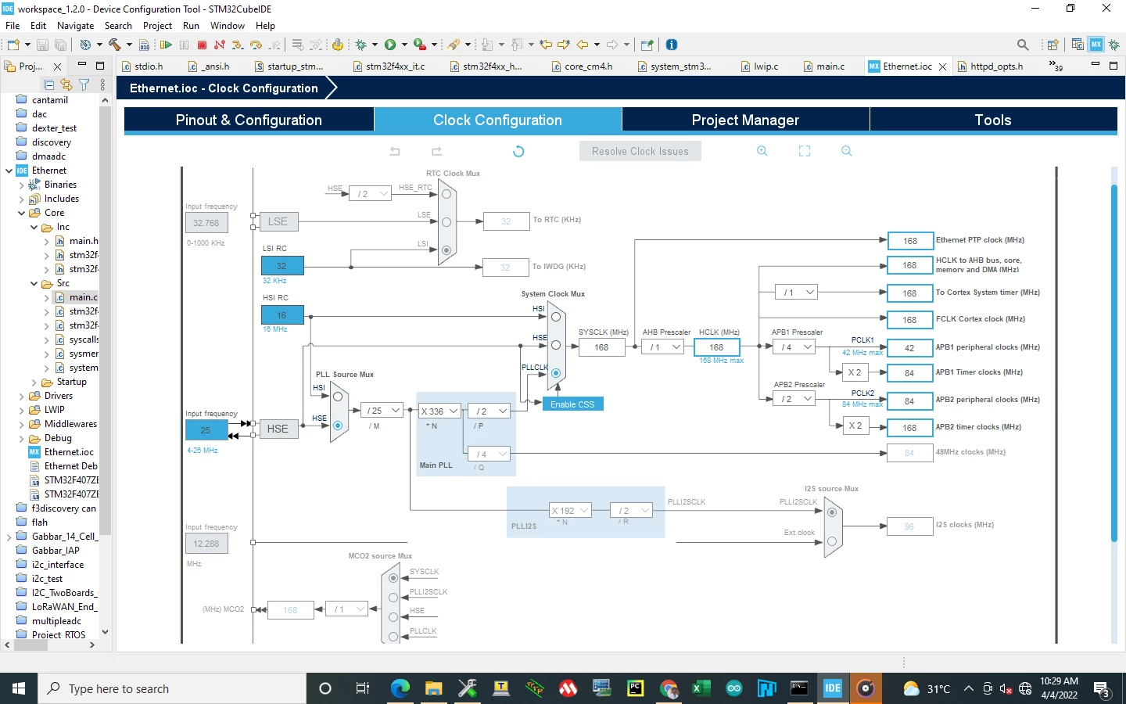Click the Redo arrow in Clock Configuration

(x=436, y=151)
